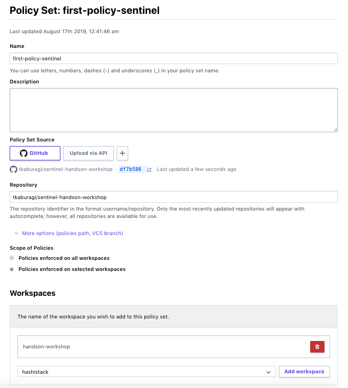Click the plus icon to add VCS source

click(x=122, y=153)
